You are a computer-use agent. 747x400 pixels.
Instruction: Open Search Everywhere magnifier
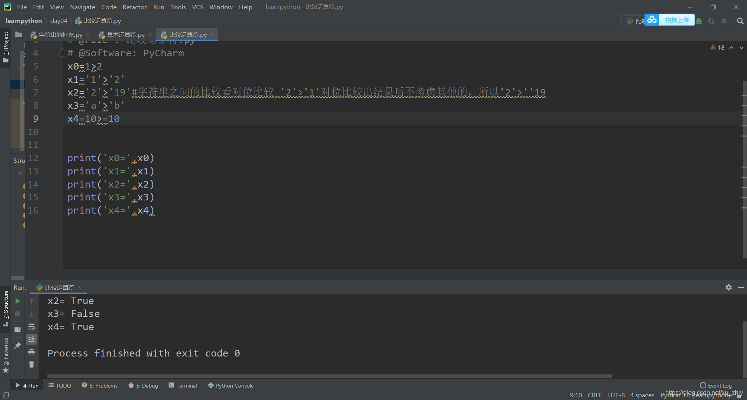pyautogui.click(x=740, y=21)
